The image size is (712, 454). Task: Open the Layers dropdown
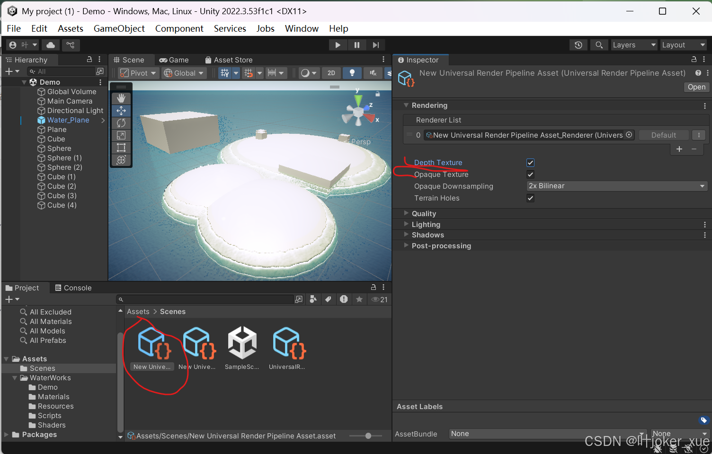coord(634,45)
